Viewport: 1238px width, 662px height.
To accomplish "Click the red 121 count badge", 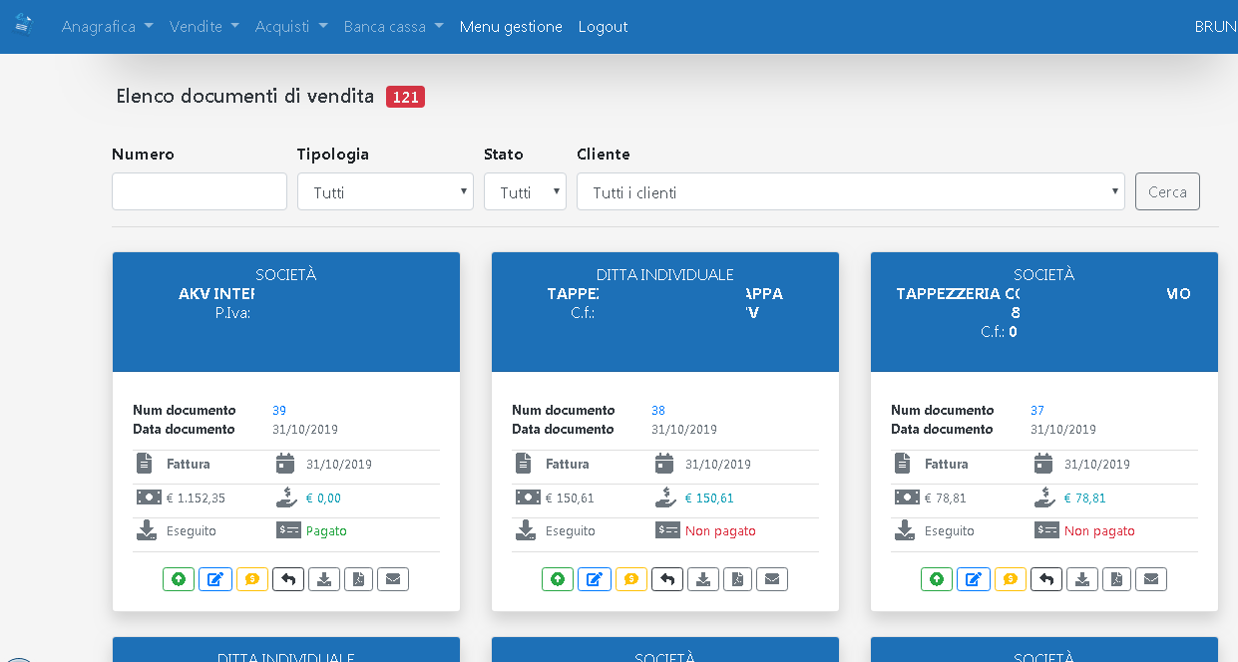I will (x=405, y=97).
